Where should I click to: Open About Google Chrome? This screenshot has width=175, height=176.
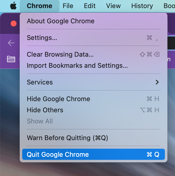(x=94, y=21)
